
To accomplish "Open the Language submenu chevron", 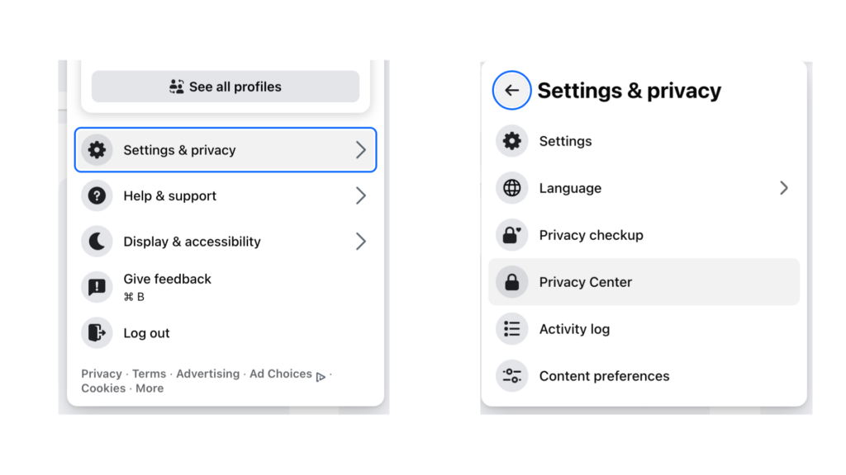I will 783,188.
